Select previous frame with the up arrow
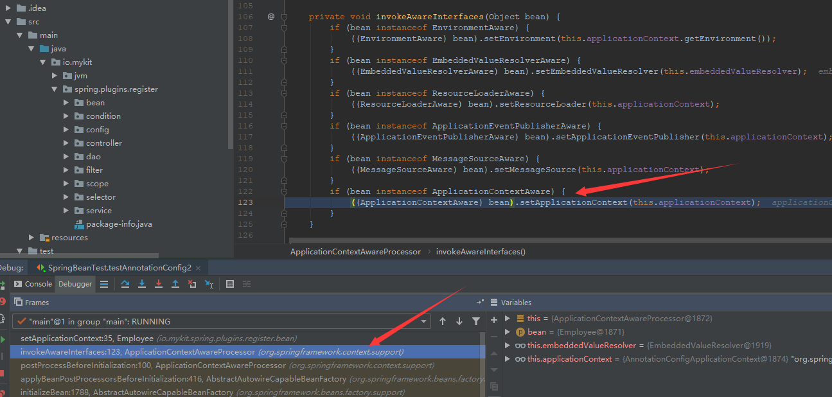This screenshot has width=832, height=397. 443,321
